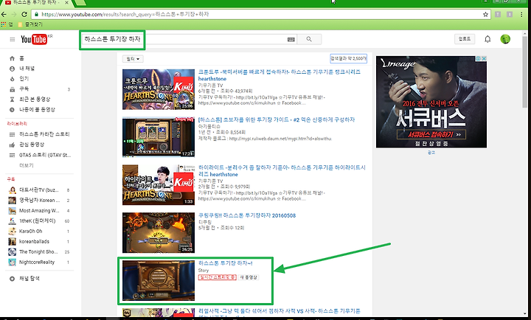Click the browser back arrow
531x320 pixels.
(4, 14)
